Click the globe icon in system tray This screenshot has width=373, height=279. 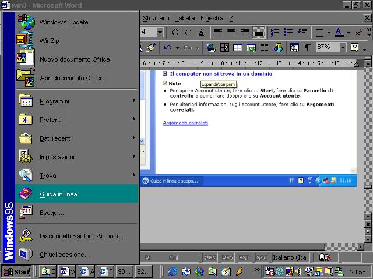click(x=280, y=271)
